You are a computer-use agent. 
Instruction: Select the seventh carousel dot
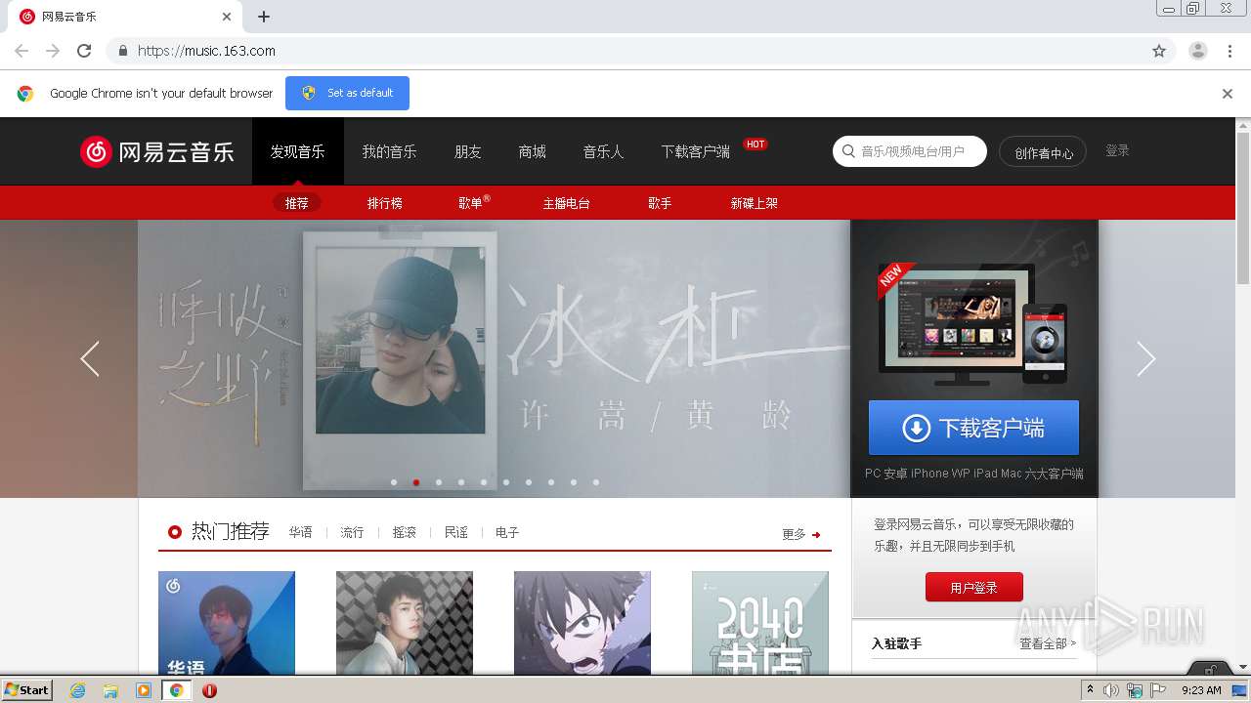click(x=529, y=482)
